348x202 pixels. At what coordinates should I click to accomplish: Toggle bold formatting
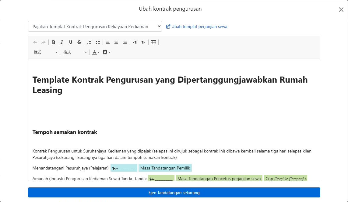(54, 42)
